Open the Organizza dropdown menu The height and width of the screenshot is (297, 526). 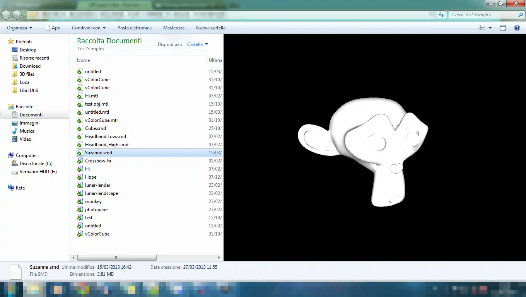coord(20,28)
